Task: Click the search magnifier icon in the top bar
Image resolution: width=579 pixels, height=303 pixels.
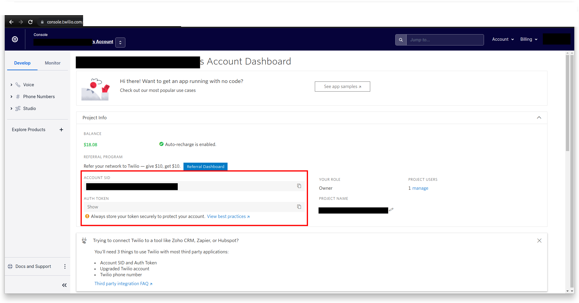Action: pyautogui.click(x=401, y=40)
